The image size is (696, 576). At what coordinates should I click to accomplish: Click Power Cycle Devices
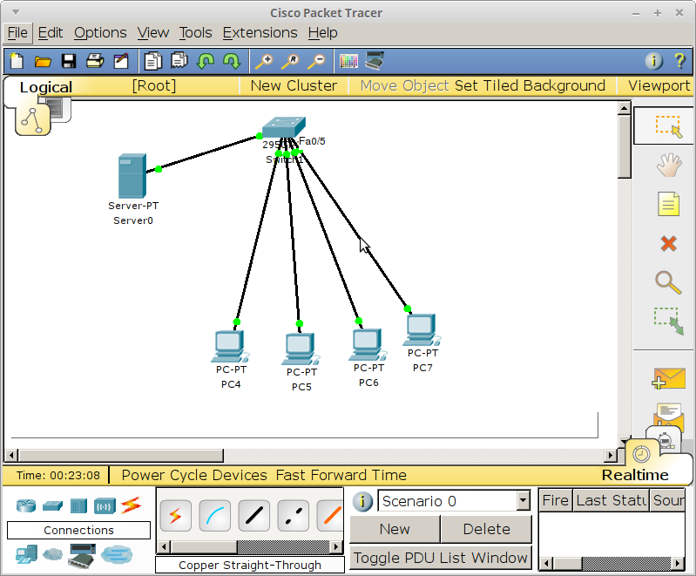(194, 475)
